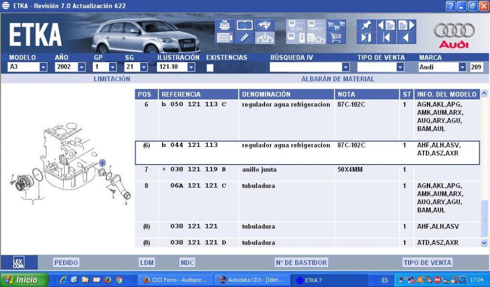
Task: Click the POS column header
Action: pos(147,95)
